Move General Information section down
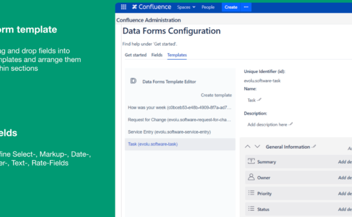Screen dimensions: 352x217 coord(257,146)
